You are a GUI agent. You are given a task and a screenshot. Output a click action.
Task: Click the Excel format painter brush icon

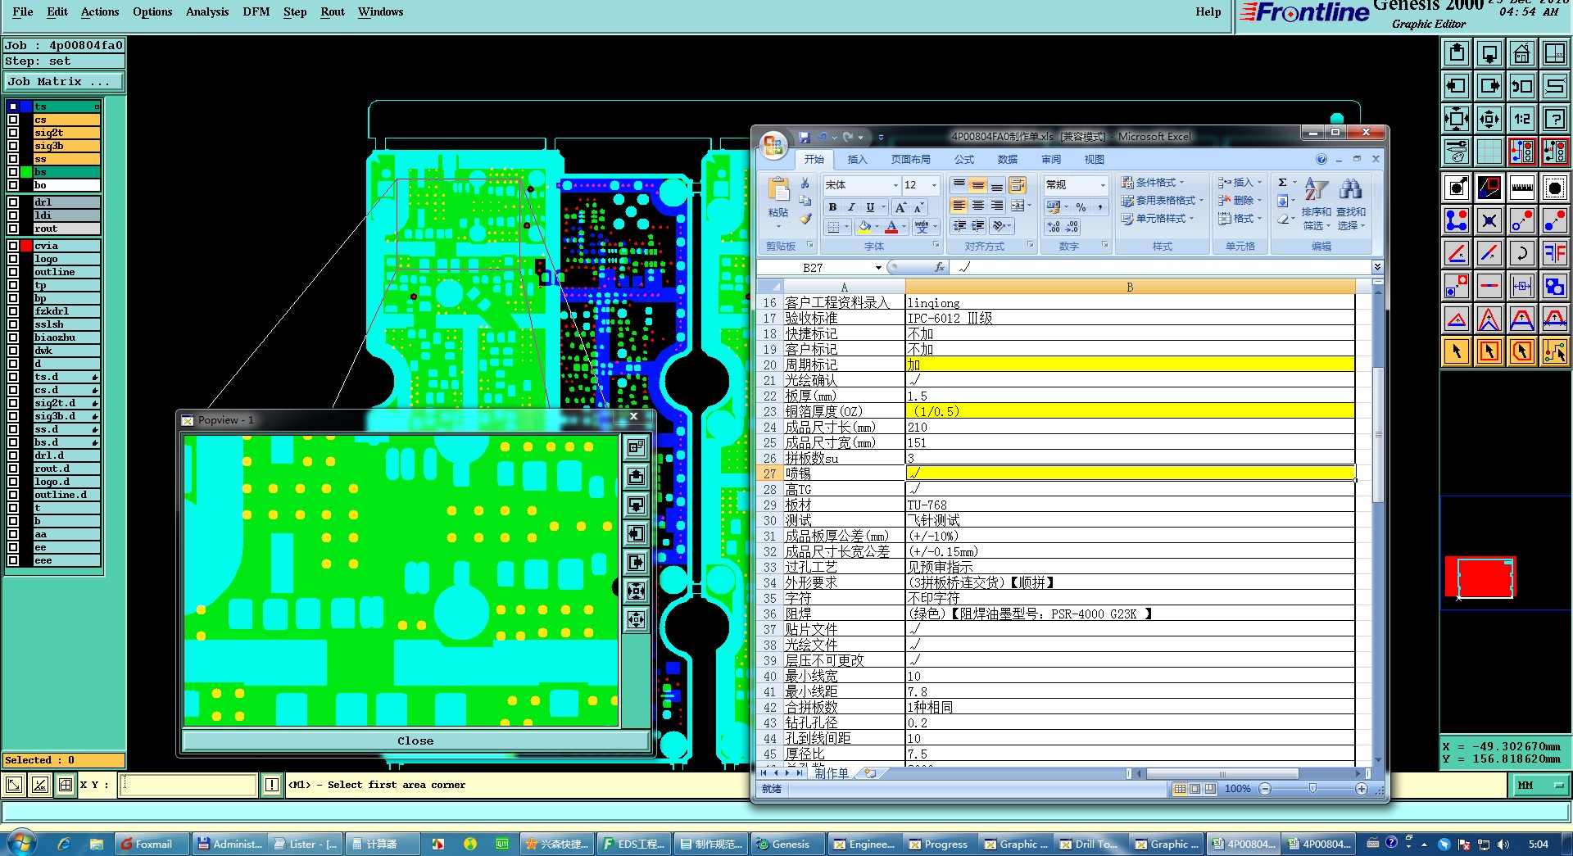[x=805, y=219]
